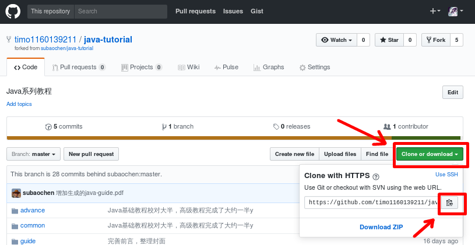Open the repository Settings tab
Viewport: 475px width, 245px height.
315,67
